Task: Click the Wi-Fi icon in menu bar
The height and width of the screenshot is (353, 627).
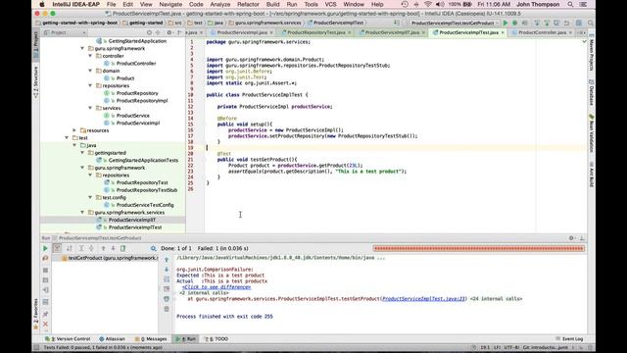Action: 428,4
